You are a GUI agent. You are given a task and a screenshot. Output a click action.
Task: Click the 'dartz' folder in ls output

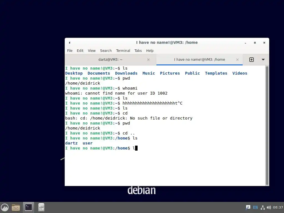click(x=71, y=143)
